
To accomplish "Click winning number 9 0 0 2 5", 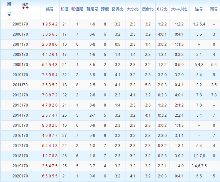I will point(50,125).
